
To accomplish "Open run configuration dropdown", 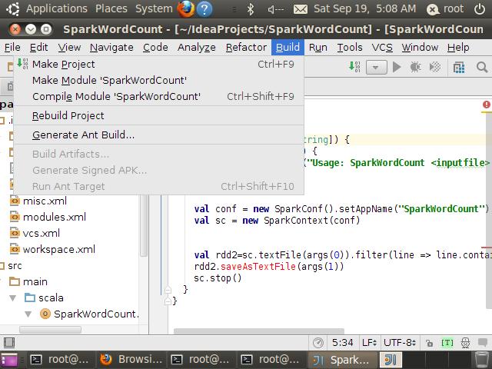I will point(376,67).
